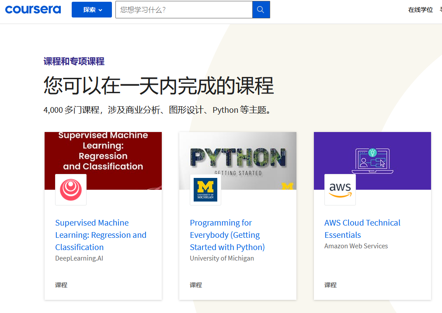Click 课程 label on Programming for Everybody card

point(196,285)
